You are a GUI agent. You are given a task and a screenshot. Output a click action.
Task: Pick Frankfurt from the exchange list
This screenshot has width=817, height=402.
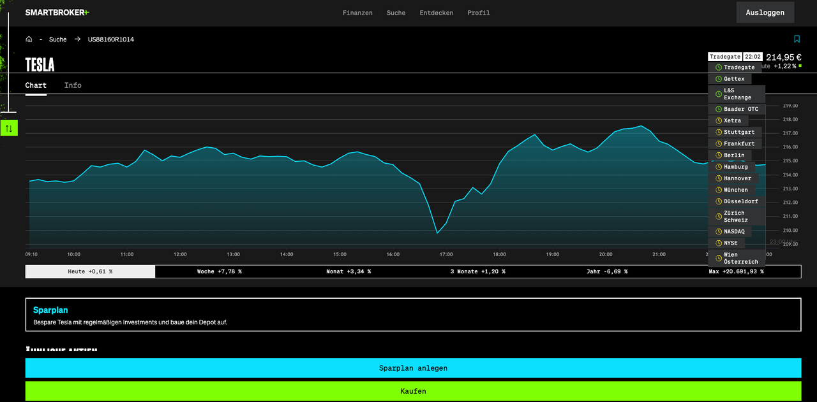tap(735, 143)
